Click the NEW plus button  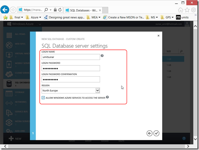[15, 139]
